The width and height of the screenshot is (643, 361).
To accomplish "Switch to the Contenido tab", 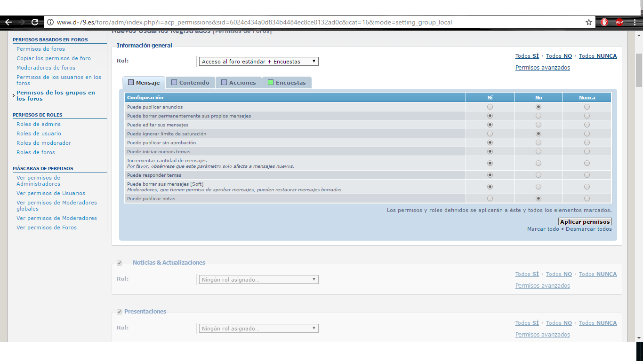I will coord(191,83).
